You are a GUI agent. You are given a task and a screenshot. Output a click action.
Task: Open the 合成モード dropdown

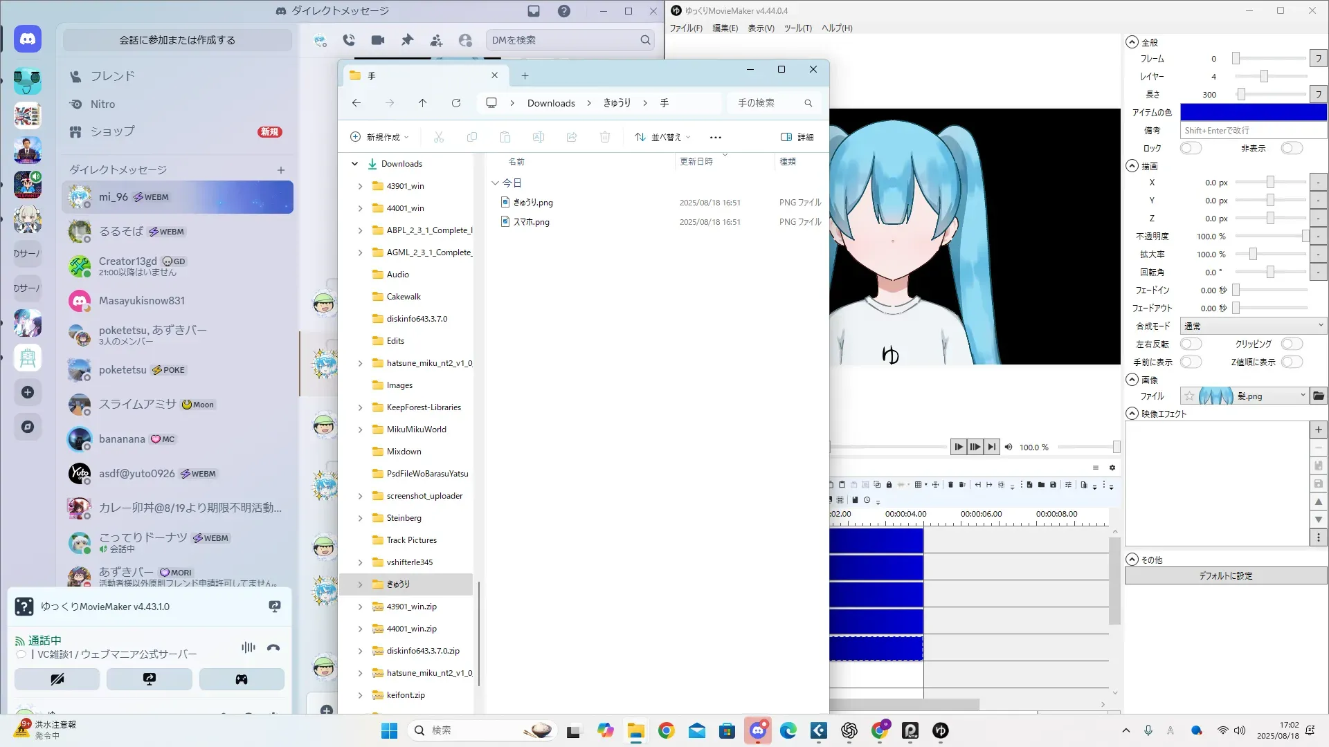(x=1253, y=326)
